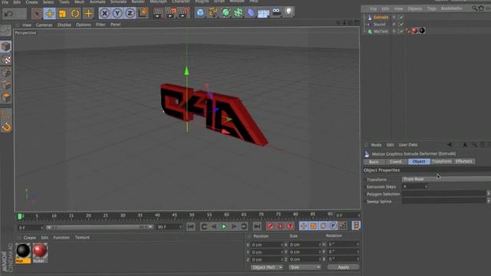The width and height of the screenshot is (491, 276).
Task: Click the timeline marker at frame 45
Action: tap(174, 215)
